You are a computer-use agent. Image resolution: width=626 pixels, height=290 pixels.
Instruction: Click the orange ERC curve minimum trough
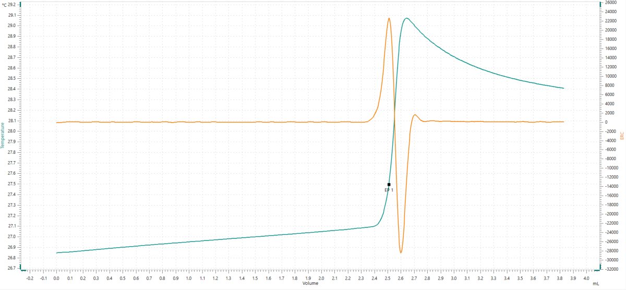(401, 252)
